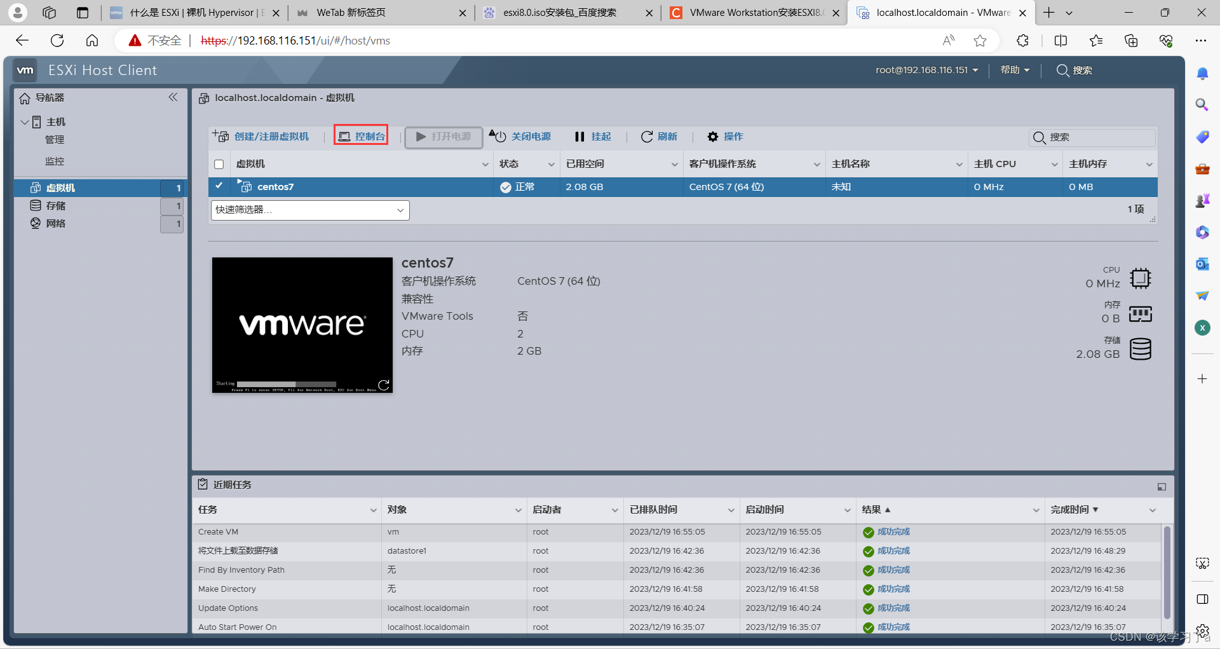
Task: Open root@192.168.116.151 user menu
Action: click(x=926, y=70)
